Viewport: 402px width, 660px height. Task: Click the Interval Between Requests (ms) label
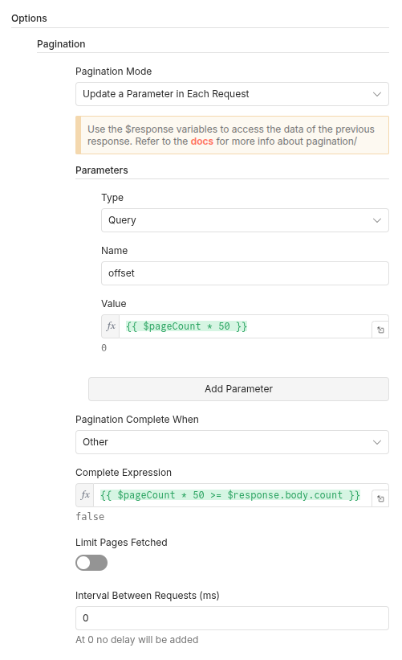coord(148,596)
